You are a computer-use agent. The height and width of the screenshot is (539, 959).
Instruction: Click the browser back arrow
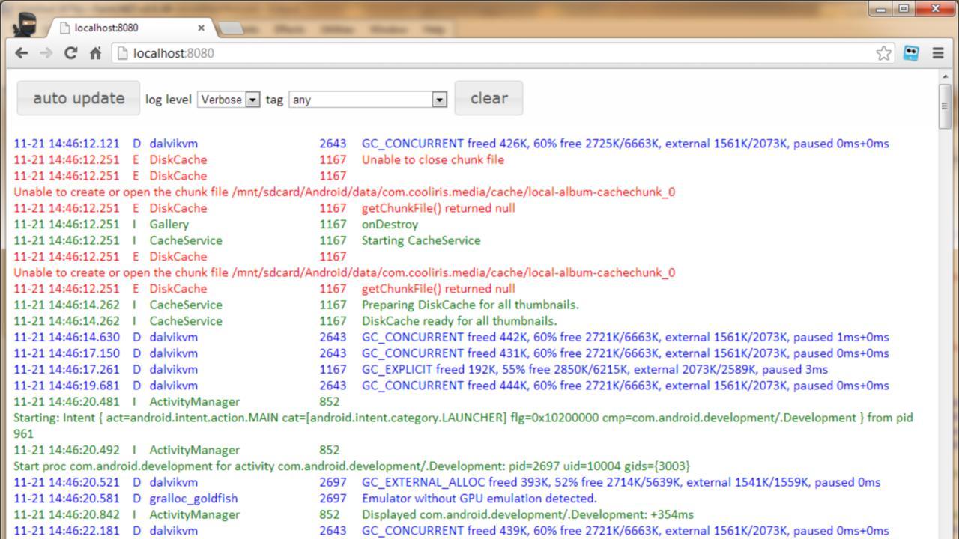click(21, 53)
